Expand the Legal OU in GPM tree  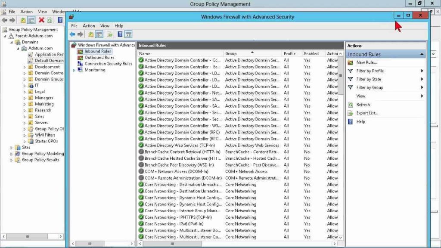tap(25, 92)
